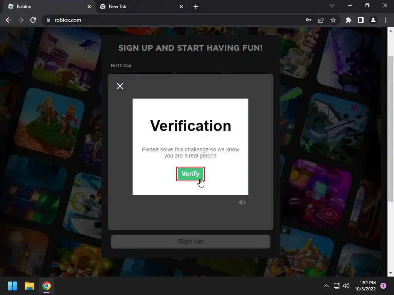
Task: Show hidden system tray icons
Action: [x=326, y=286]
